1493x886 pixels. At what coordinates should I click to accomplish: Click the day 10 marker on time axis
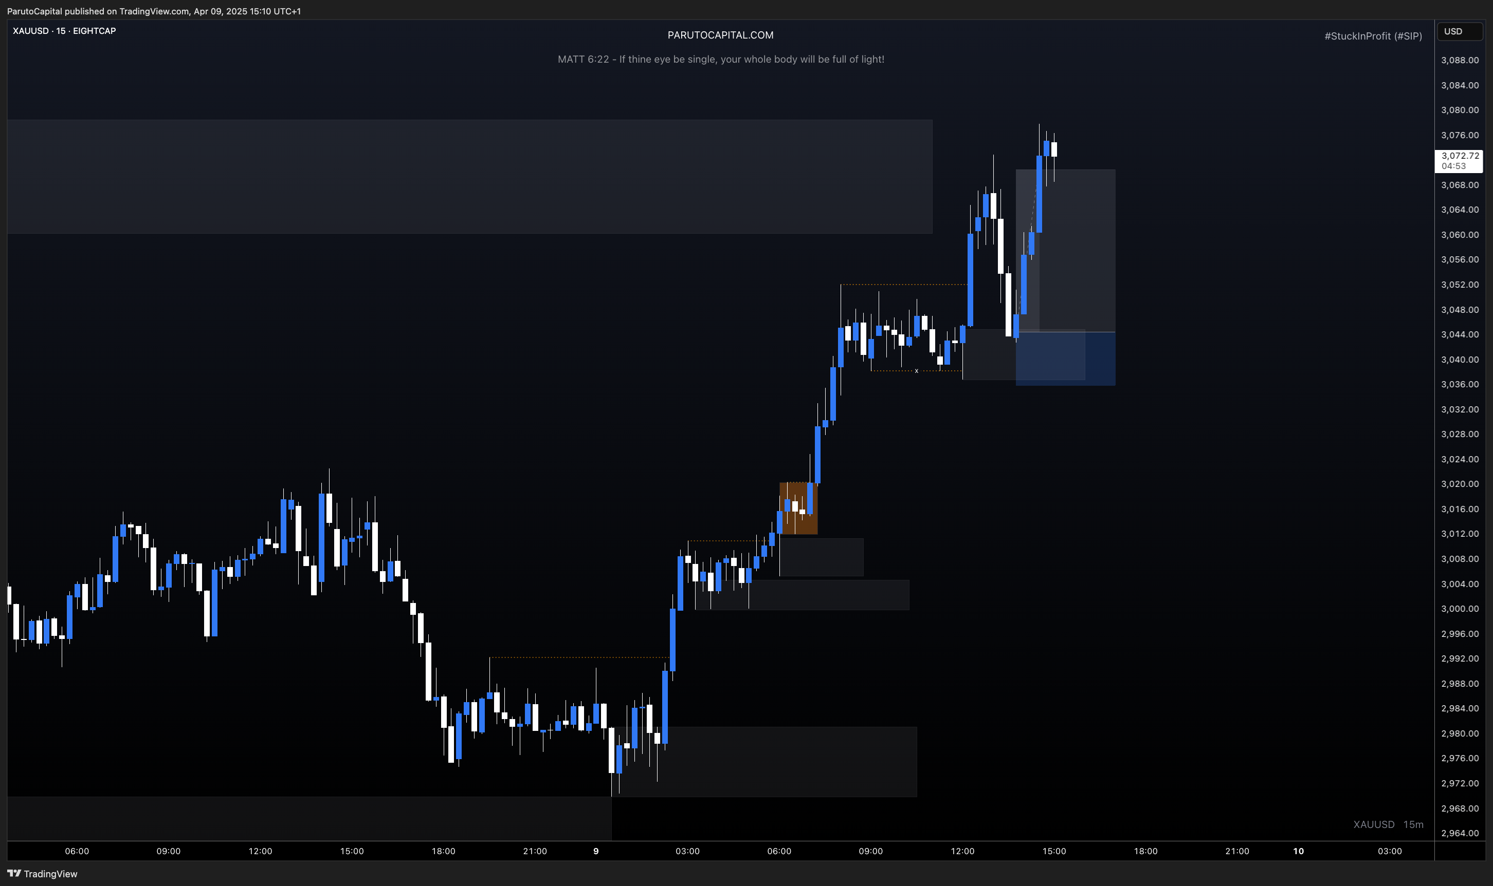pyautogui.click(x=1298, y=851)
